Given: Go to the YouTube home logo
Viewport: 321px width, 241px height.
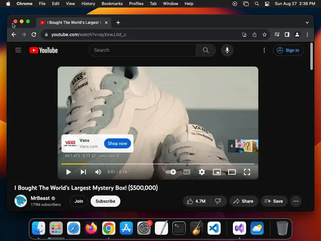Looking at the screenshot, I should (x=44, y=50).
